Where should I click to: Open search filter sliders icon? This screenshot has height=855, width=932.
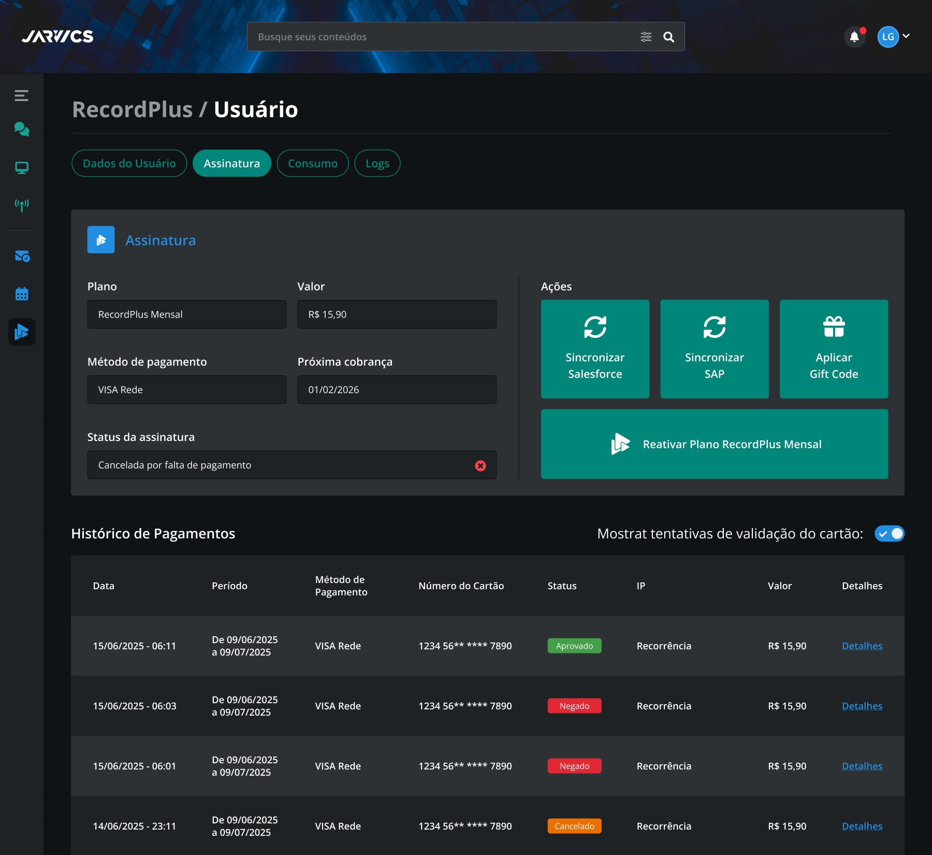(646, 37)
